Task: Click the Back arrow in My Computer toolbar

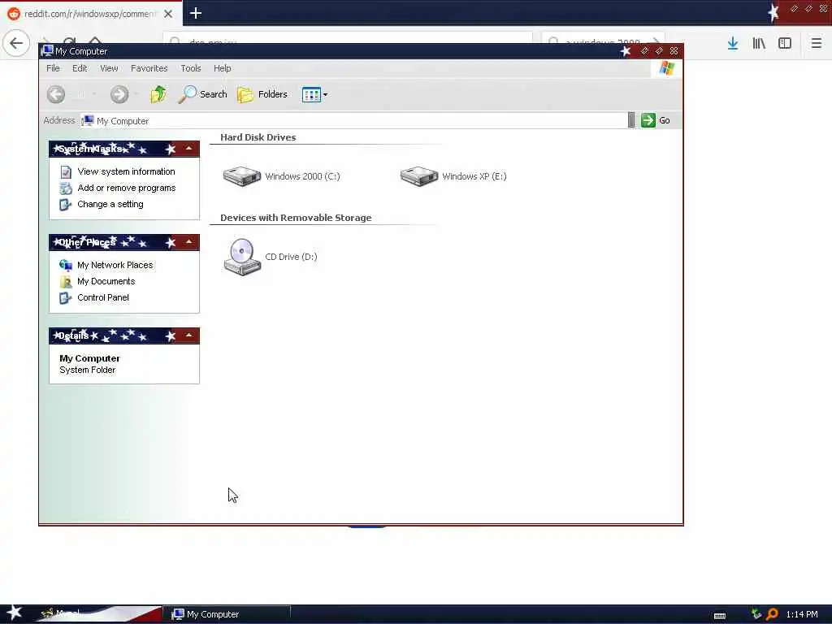Action: (56, 94)
